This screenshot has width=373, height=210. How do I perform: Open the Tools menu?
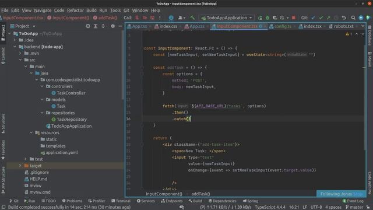[115, 10]
